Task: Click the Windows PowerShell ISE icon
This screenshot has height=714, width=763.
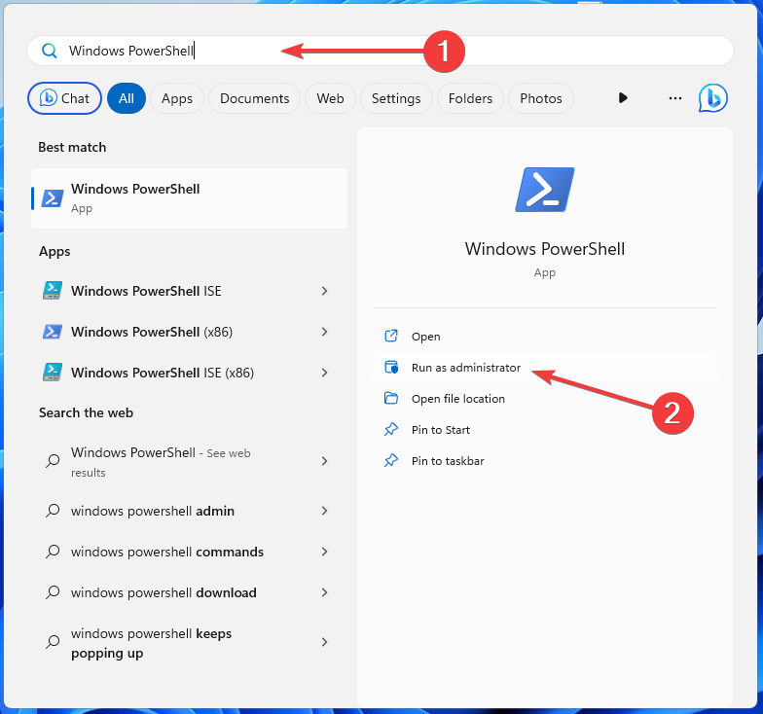Action: tap(53, 291)
